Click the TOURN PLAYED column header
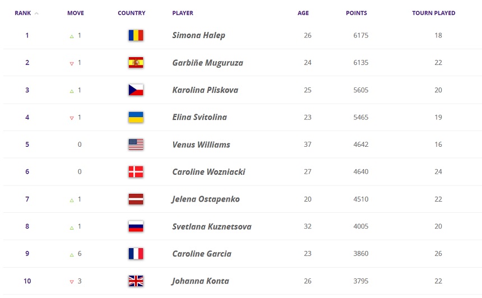The width and height of the screenshot is (482, 298). (x=434, y=13)
